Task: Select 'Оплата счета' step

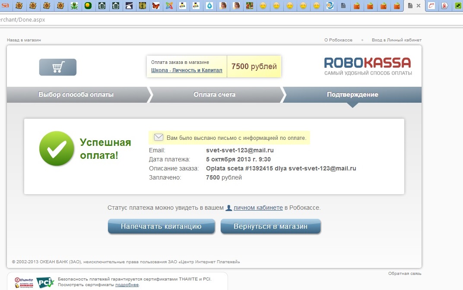Action: pyautogui.click(x=214, y=95)
